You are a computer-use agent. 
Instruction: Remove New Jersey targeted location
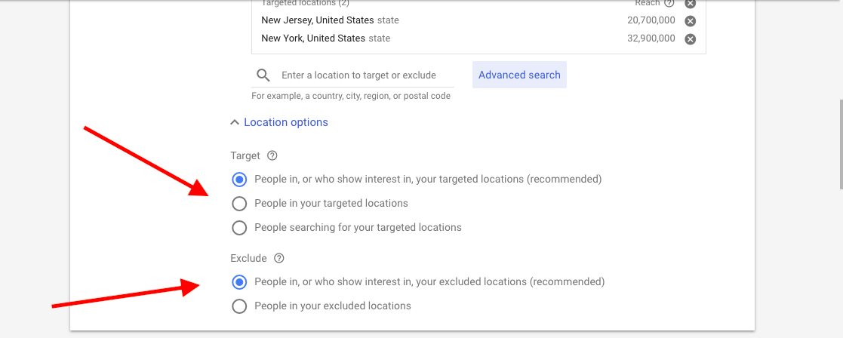[691, 21]
